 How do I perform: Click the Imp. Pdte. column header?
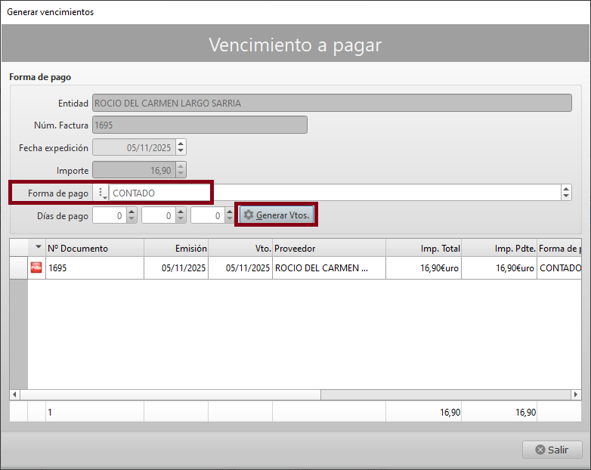pyautogui.click(x=499, y=248)
